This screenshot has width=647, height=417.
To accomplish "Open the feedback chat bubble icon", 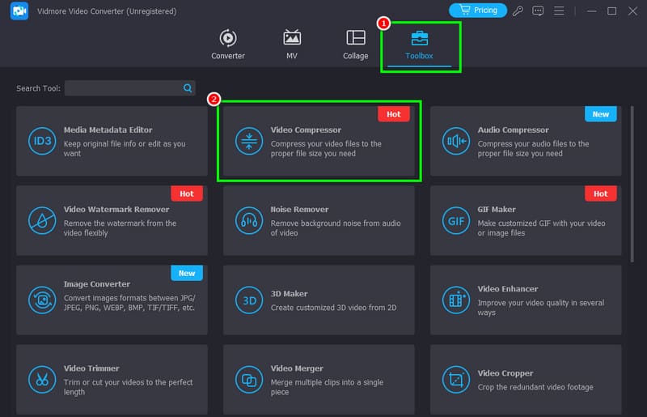I will (538, 11).
